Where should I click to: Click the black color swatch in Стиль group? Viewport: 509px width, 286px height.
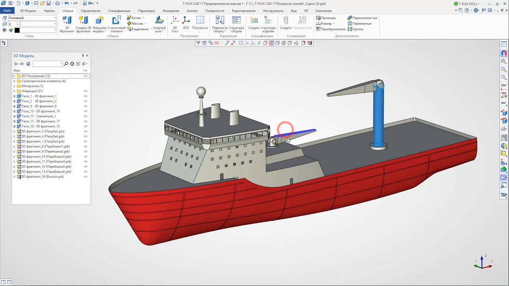[17, 30]
